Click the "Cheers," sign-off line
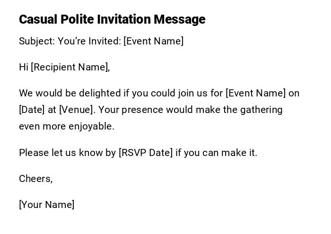331x234 pixels. [x=36, y=179]
